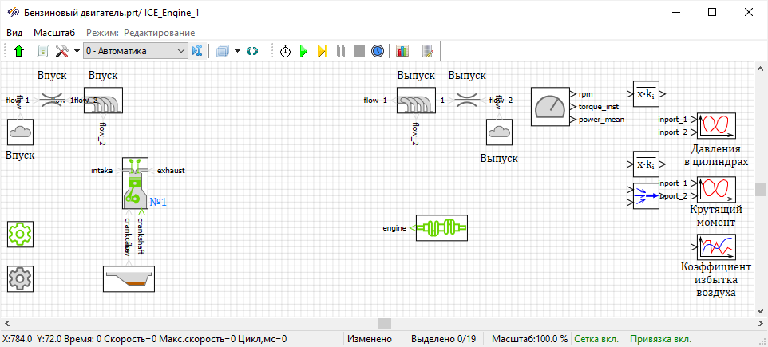This screenshot has height=347, width=768.
Task: Open the bar chart results icon
Action: pyautogui.click(x=402, y=51)
